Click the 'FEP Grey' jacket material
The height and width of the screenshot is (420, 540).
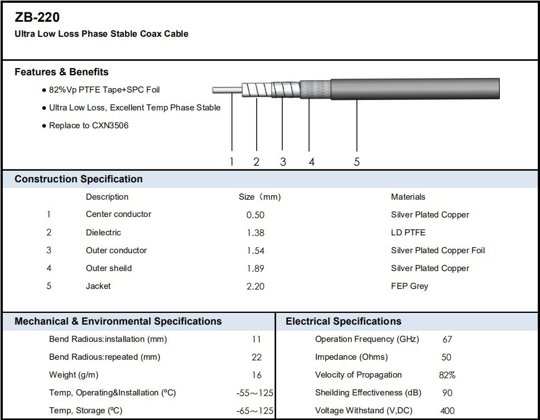[x=409, y=286]
